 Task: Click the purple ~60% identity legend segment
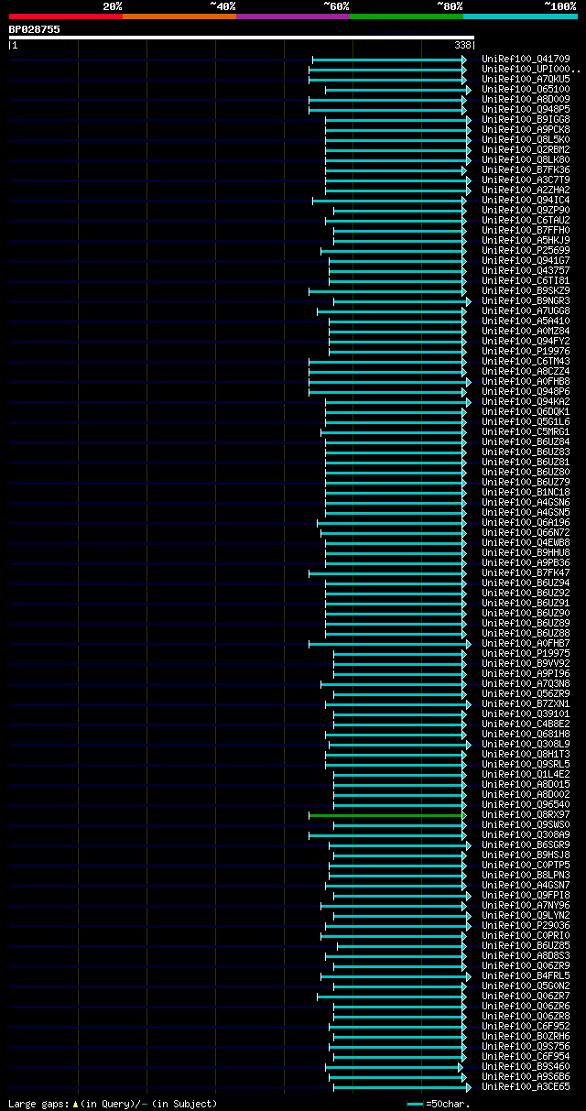pos(292,16)
